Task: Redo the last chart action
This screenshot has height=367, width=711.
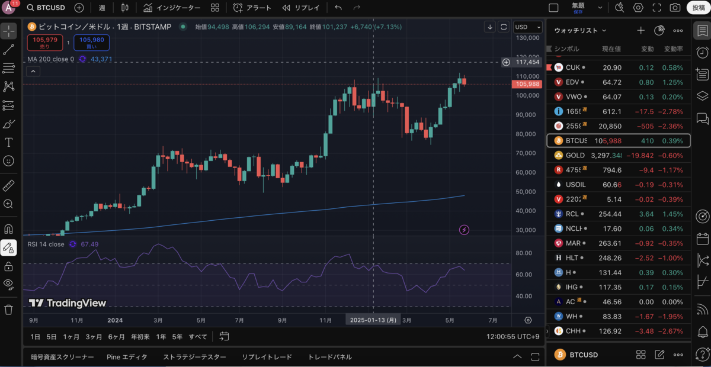Action: tap(357, 8)
